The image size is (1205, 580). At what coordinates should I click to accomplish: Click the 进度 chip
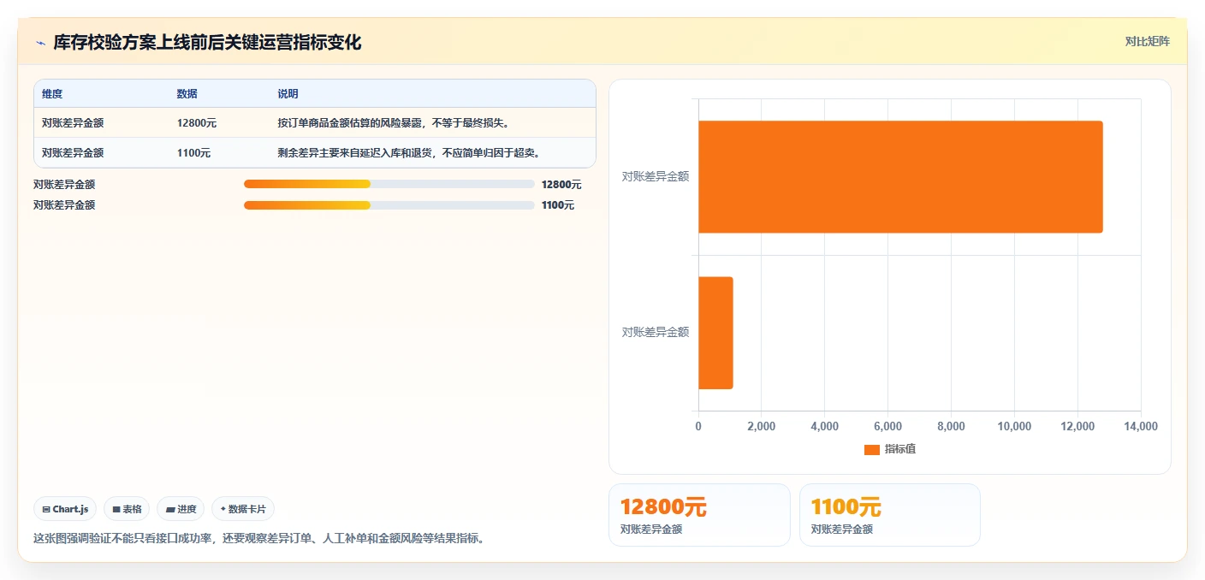coord(181,509)
